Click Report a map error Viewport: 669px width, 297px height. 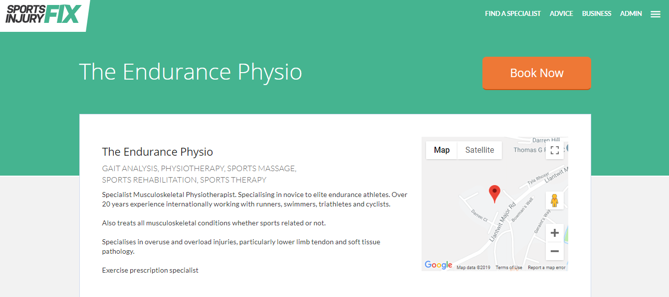547,267
